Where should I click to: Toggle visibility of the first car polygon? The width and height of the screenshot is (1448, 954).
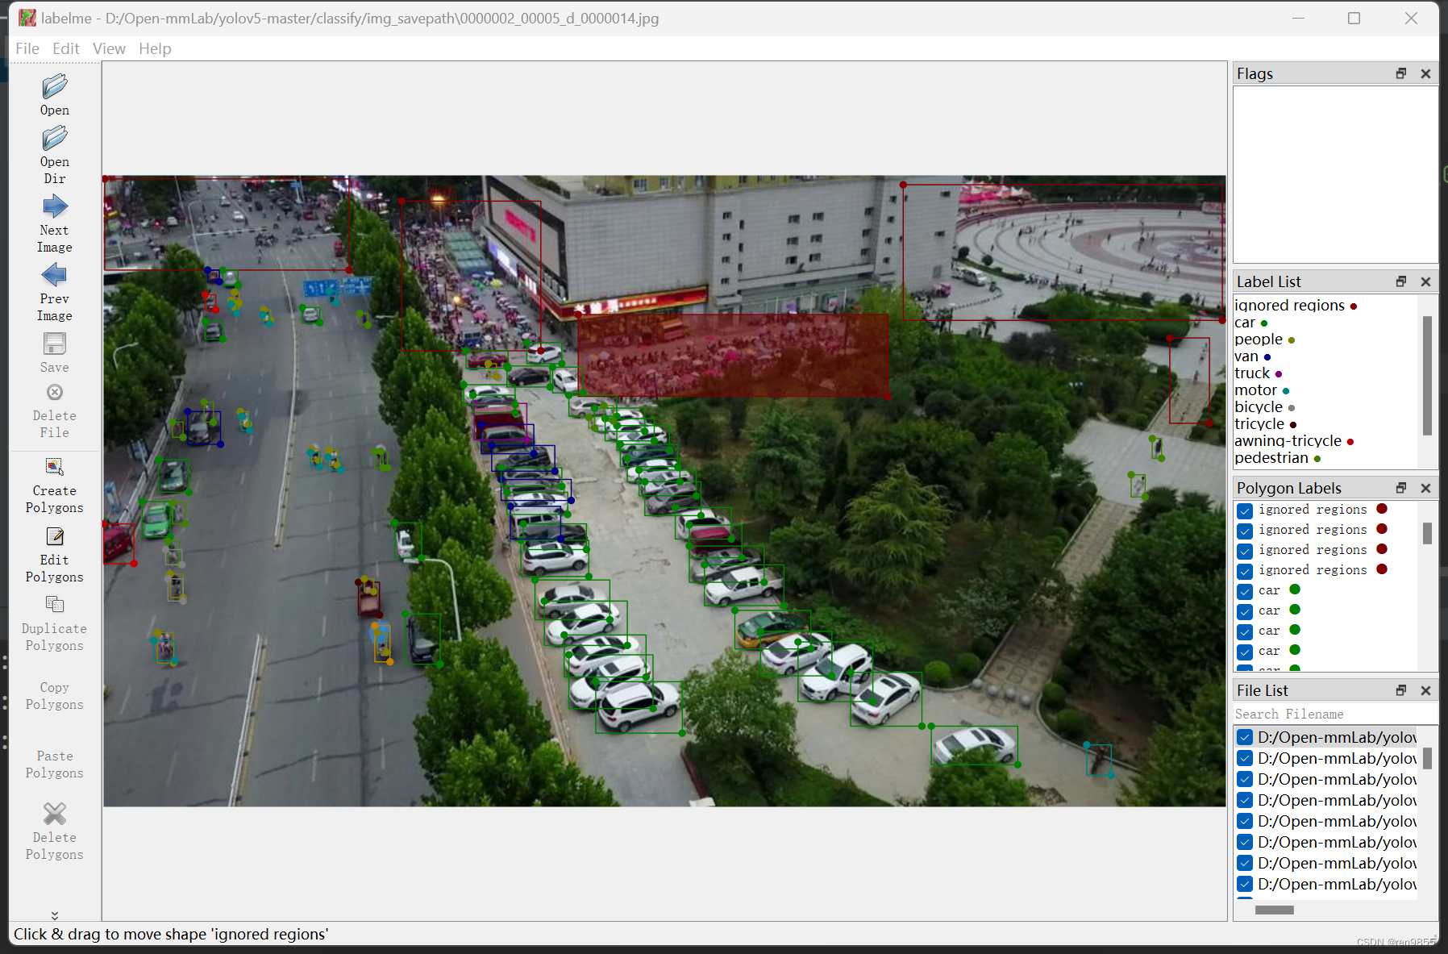coord(1245,591)
